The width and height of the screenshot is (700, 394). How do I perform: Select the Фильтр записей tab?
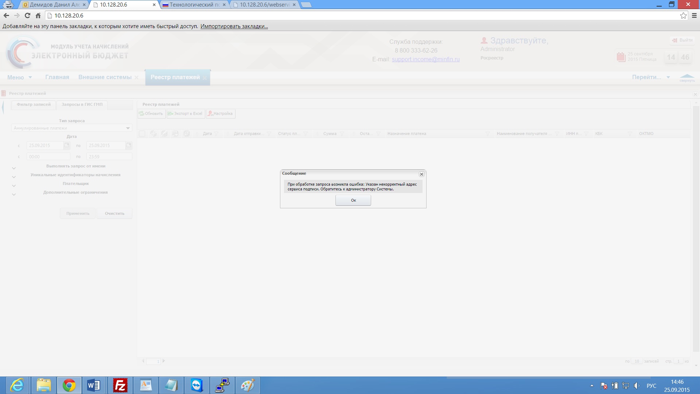click(x=34, y=105)
